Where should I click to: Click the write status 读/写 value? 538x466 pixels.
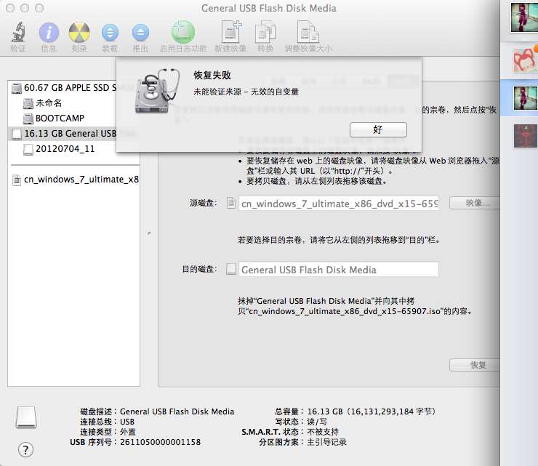click(317, 422)
